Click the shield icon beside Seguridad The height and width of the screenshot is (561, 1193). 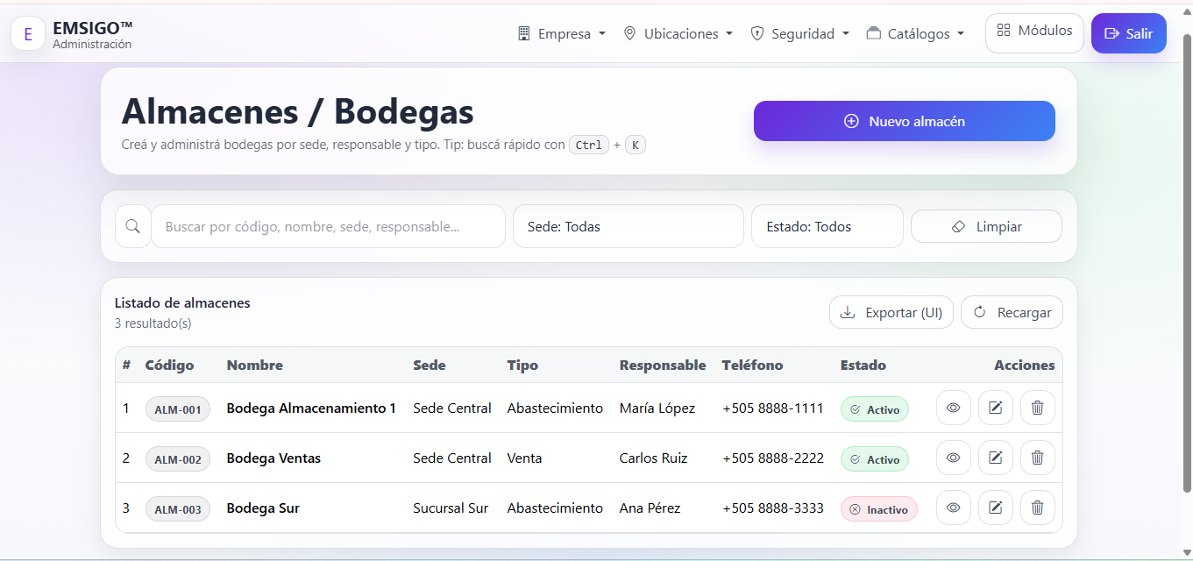(x=757, y=33)
